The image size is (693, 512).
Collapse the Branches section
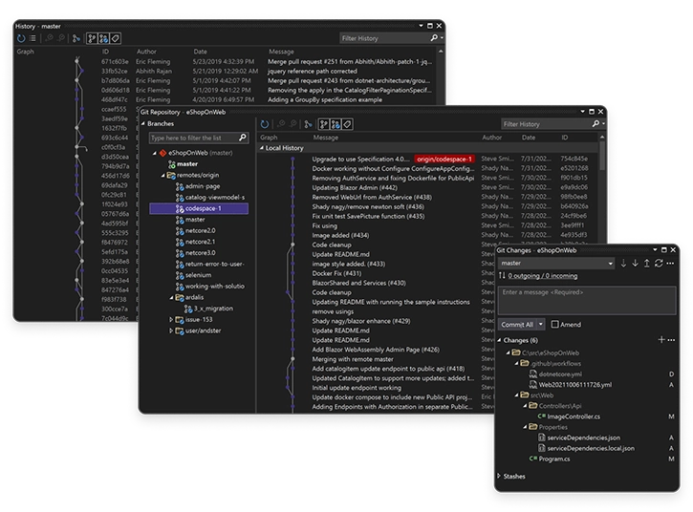pos(143,123)
